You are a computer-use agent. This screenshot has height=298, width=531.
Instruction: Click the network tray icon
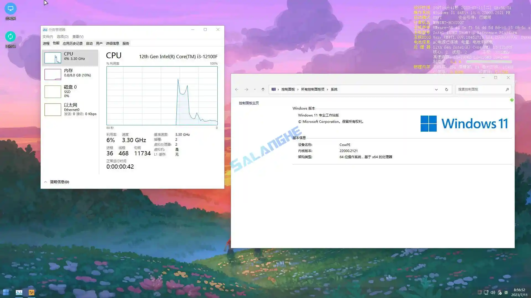click(486, 292)
